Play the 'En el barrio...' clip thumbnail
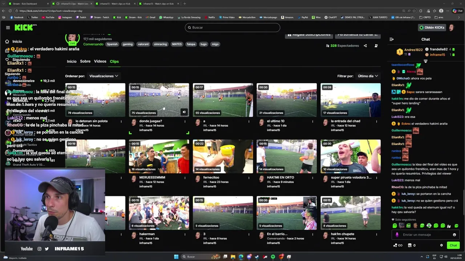Screen dimensions: 465x261 (x=287, y=213)
